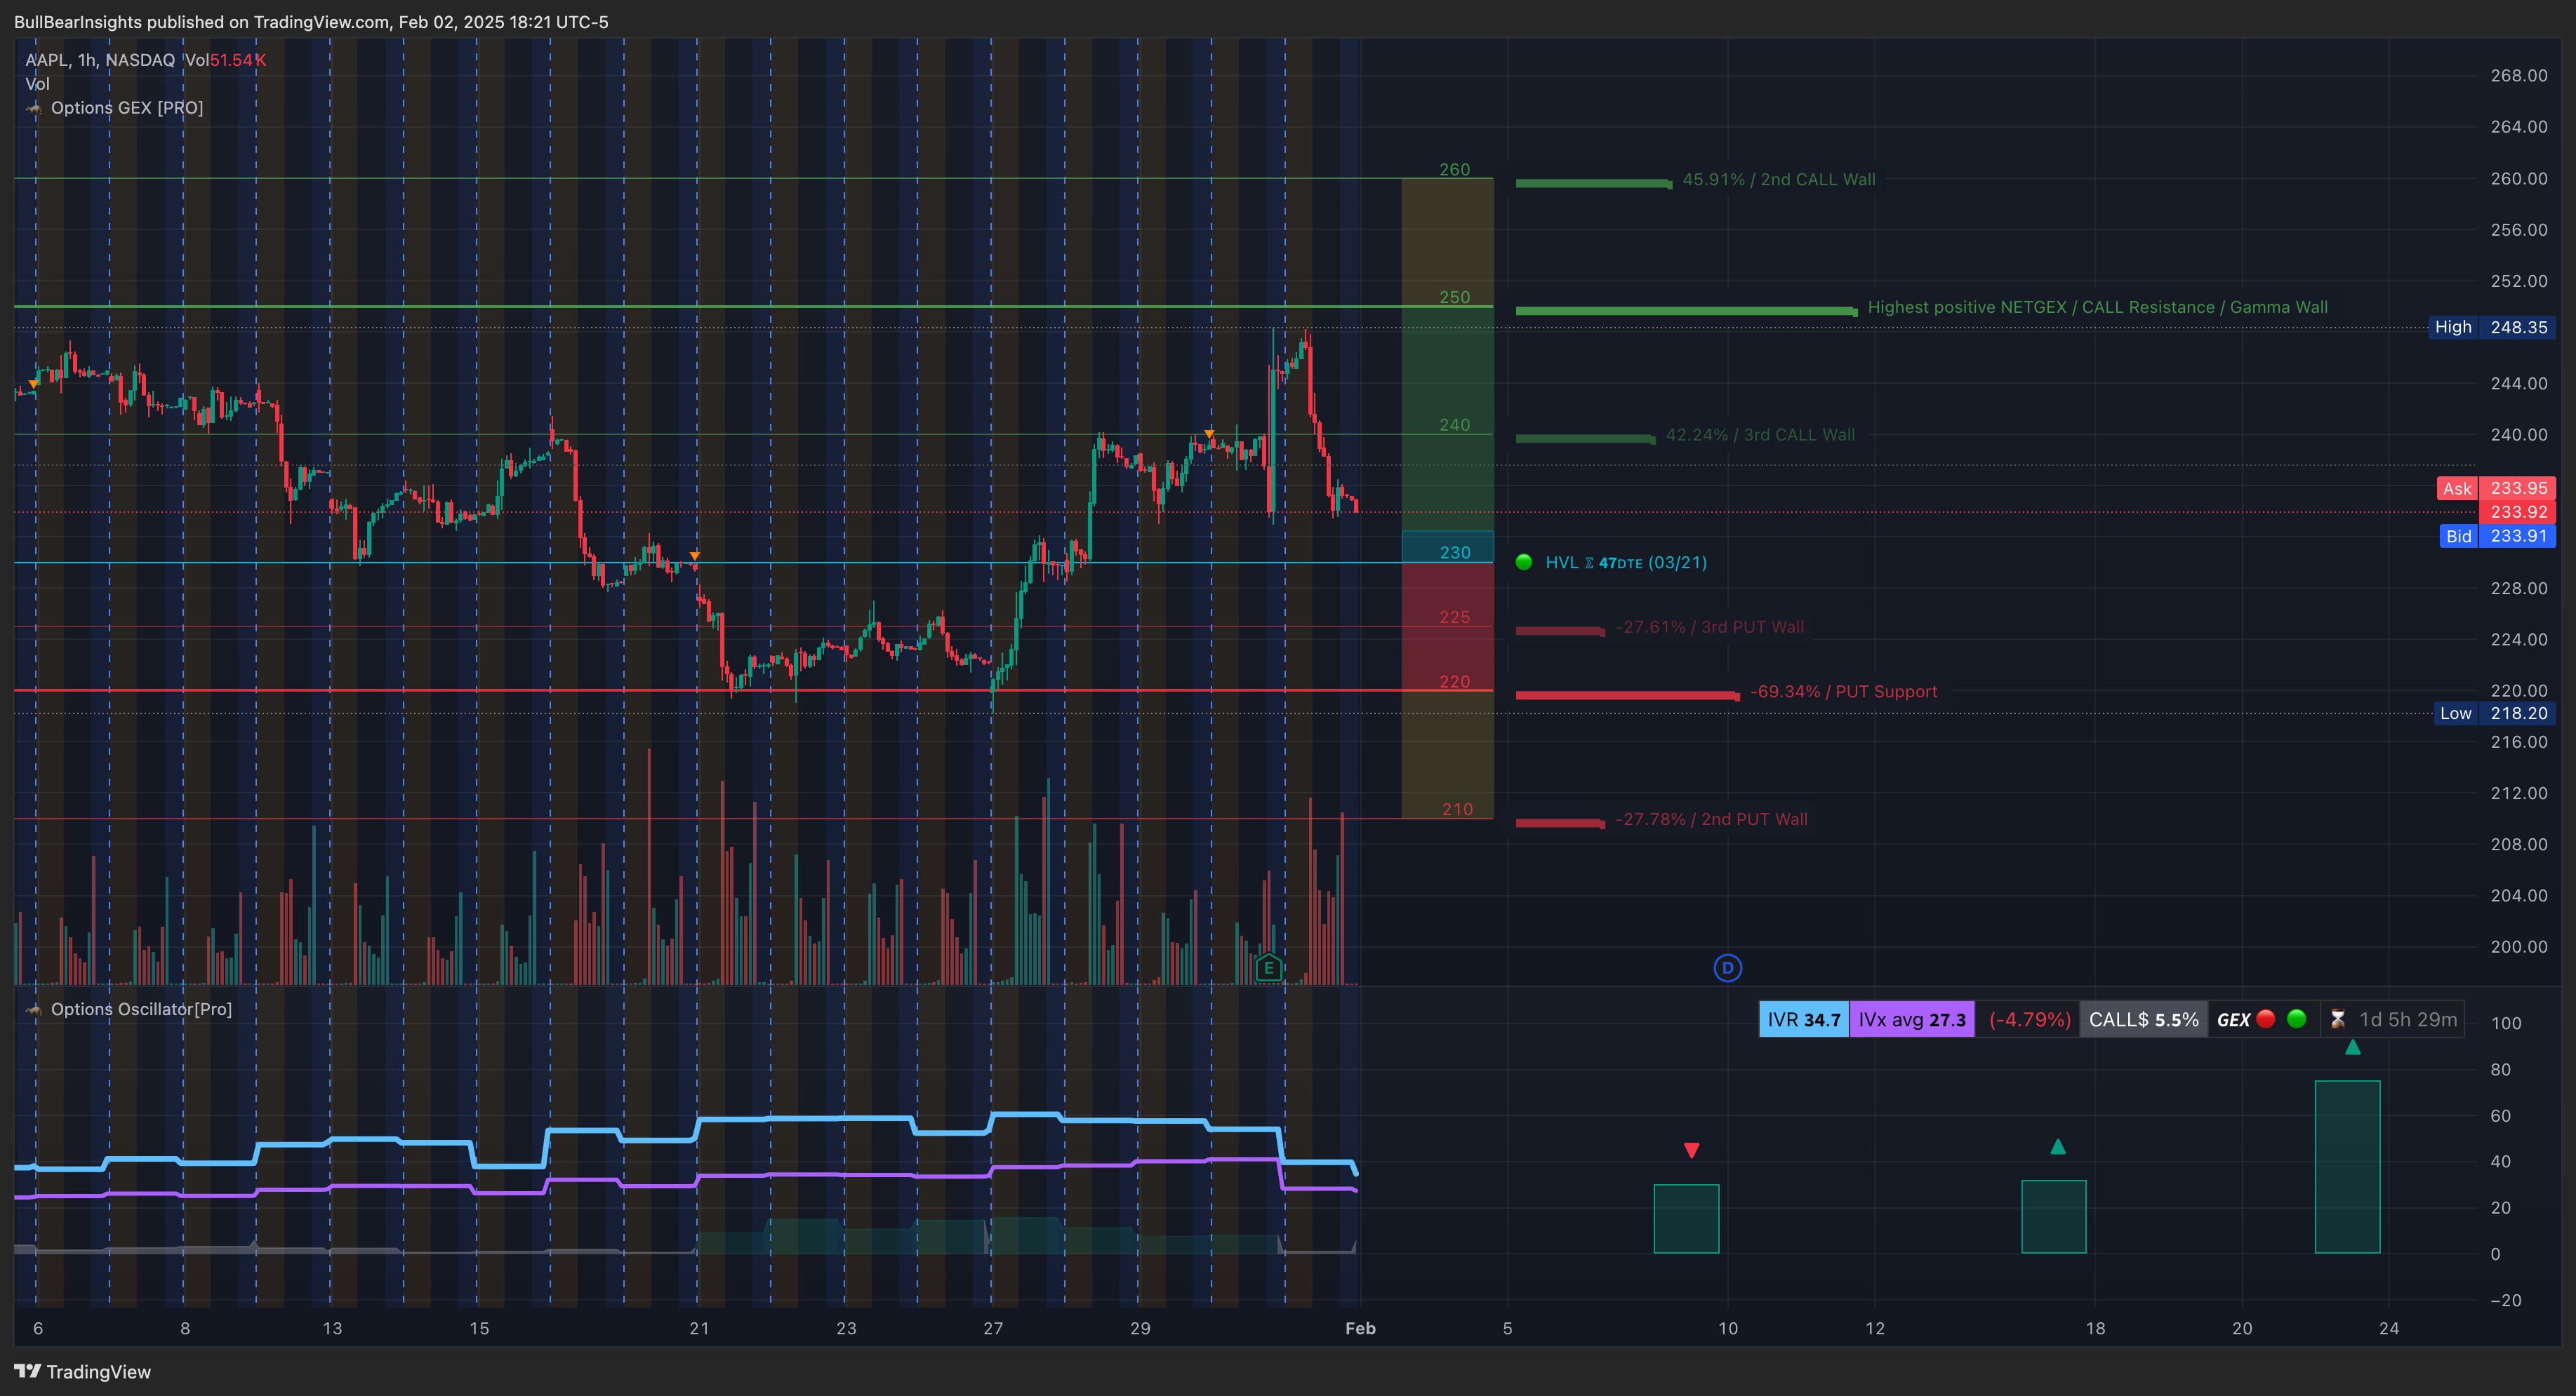Click the 'Ask 233.95' price label
The image size is (2576, 1396).
(x=2496, y=489)
